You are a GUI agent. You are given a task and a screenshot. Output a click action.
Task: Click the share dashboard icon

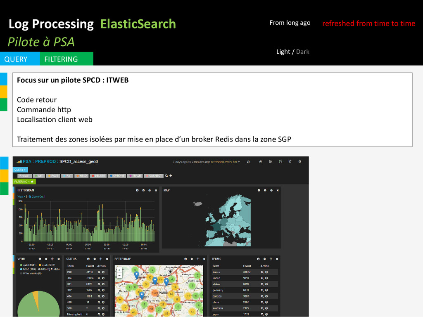290,161
